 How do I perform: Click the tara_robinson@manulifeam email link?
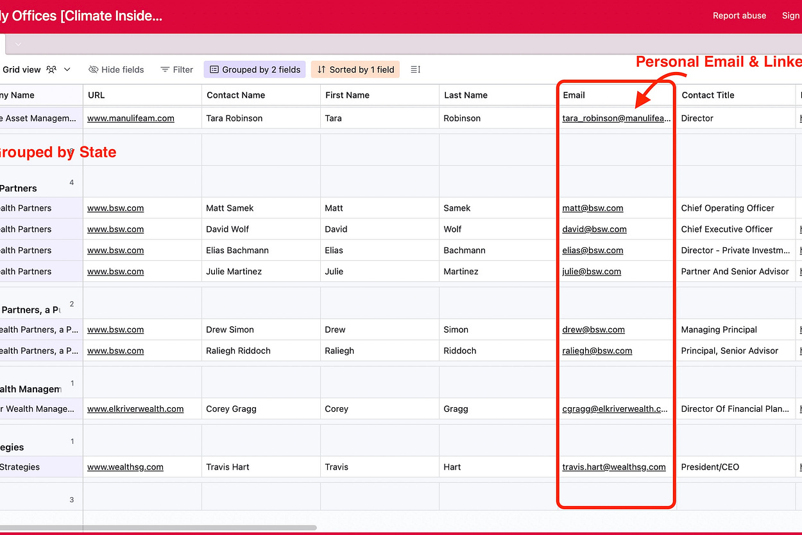[617, 118]
